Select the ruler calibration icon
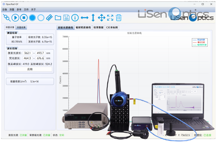The width and height of the screenshot is (216, 143). 49,18
